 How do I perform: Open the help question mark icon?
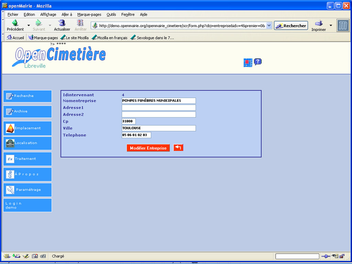point(258,62)
